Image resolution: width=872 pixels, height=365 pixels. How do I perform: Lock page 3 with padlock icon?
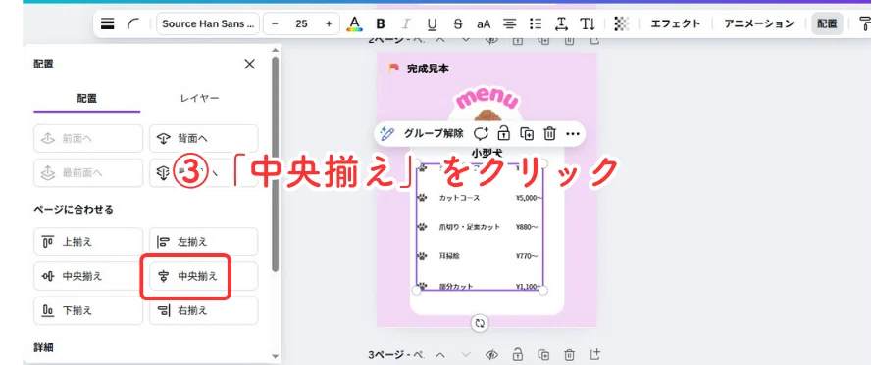[518, 354]
